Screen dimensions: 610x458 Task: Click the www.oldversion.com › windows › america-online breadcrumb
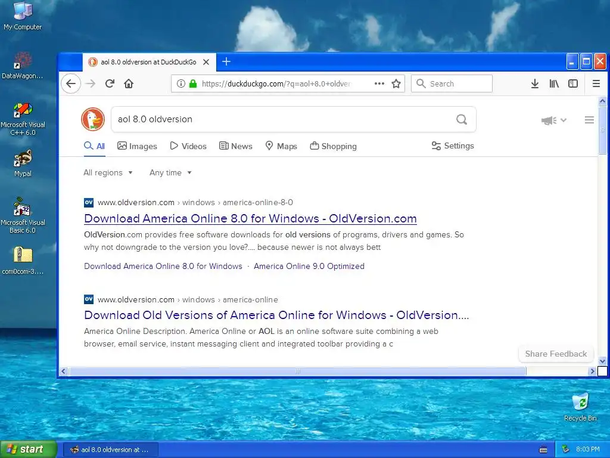[188, 299]
